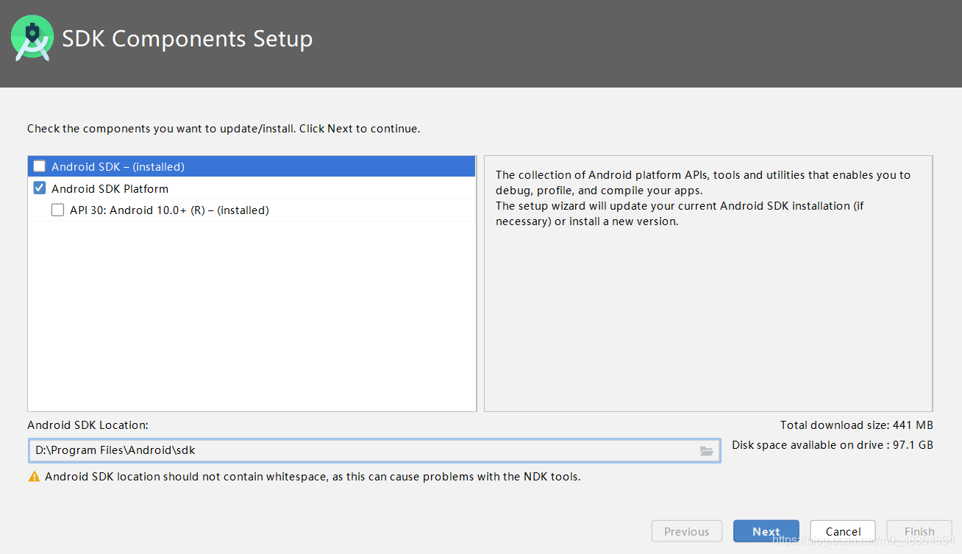Viewport: 962px width, 554px height.
Task: Check the Android SDK checkbox
Action: (x=39, y=166)
